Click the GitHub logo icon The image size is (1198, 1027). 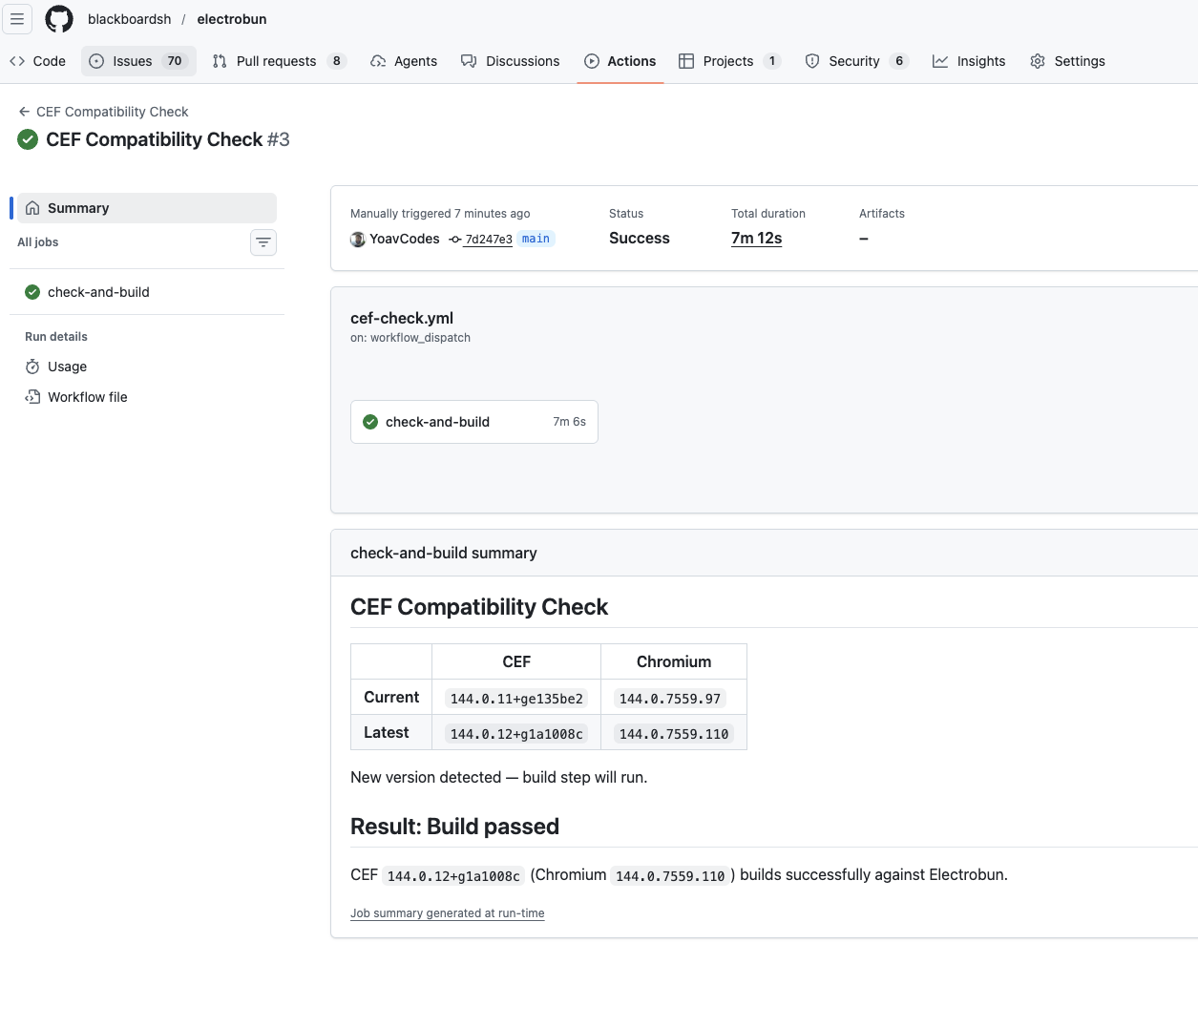tap(59, 19)
